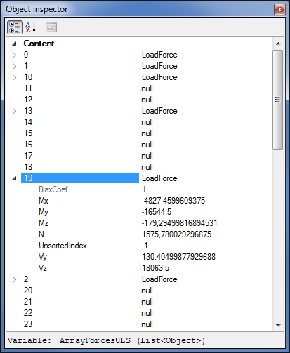Expand item 2 LoadForce node
290x353 pixels.
pyautogui.click(x=14, y=279)
